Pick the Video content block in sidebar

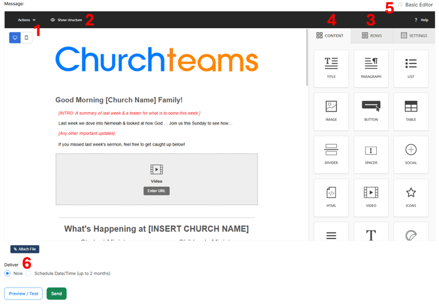click(371, 198)
